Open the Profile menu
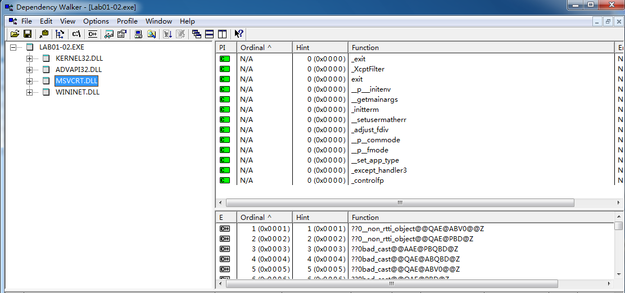Viewport: 625px width, 293px height. pos(127,21)
